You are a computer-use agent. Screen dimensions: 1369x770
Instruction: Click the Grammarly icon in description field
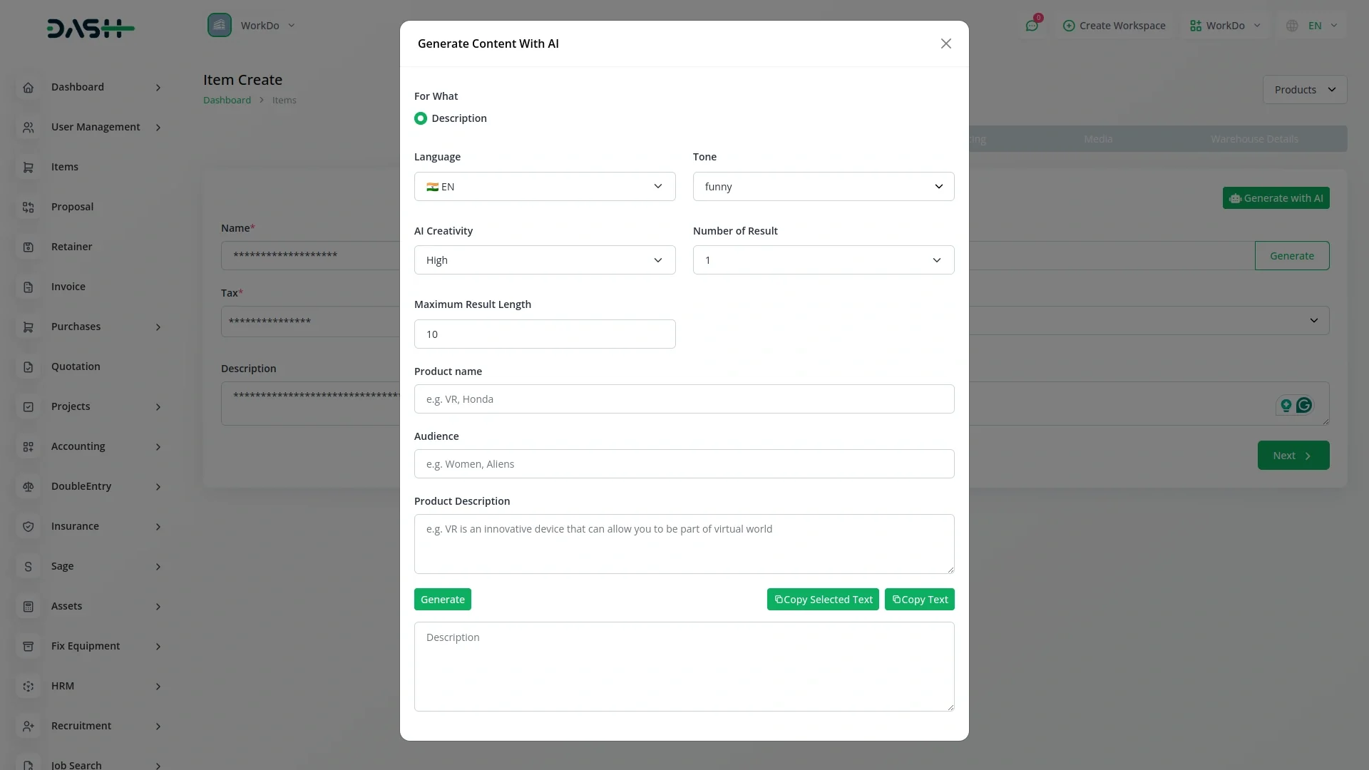pos(1304,405)
